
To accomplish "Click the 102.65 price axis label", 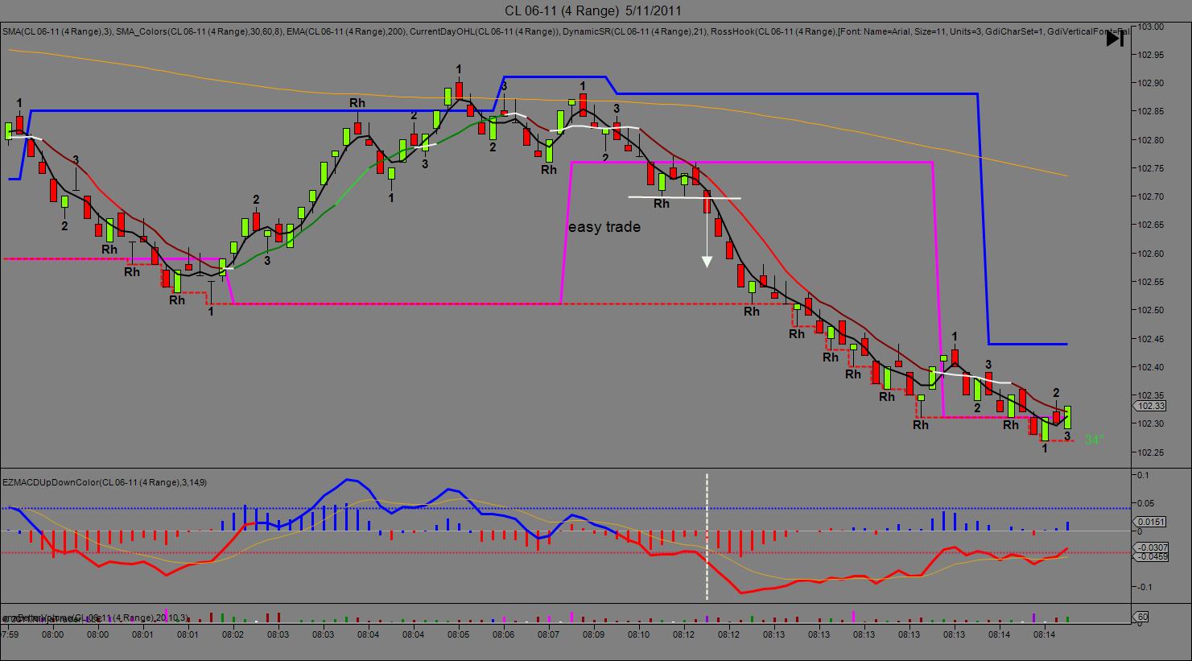I will [1152, 225].
